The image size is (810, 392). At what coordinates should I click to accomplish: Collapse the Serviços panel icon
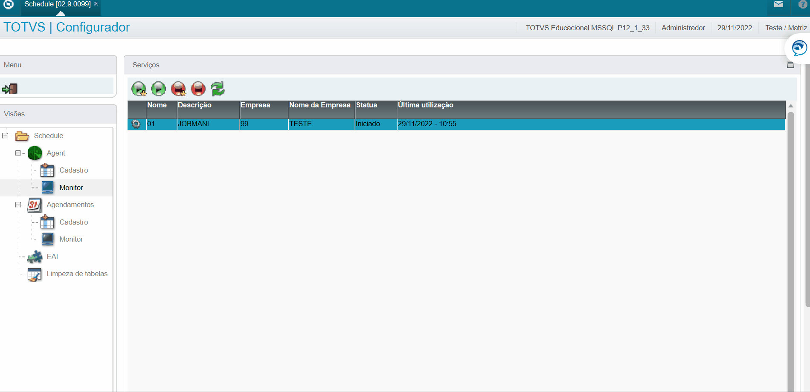click(790, 65)
